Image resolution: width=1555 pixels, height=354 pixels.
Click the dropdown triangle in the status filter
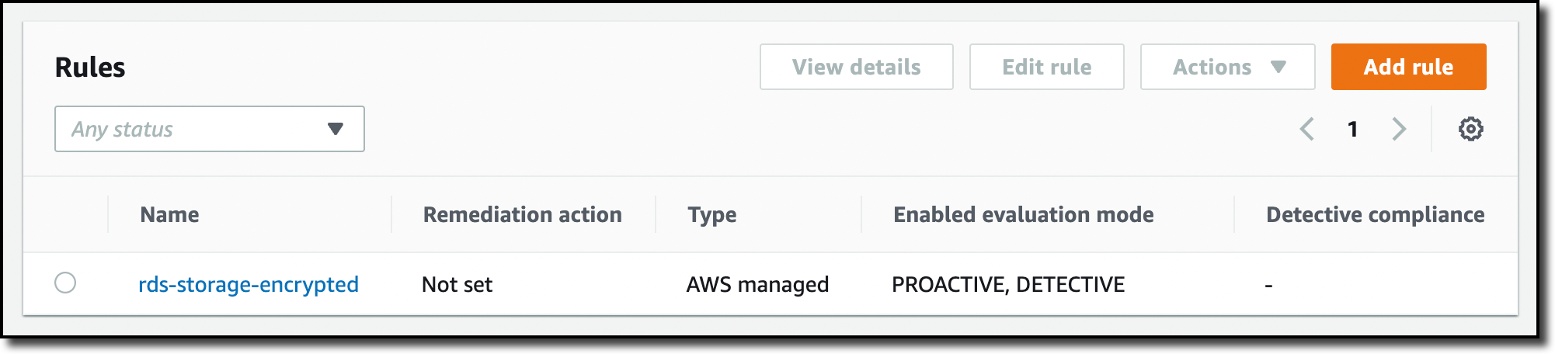336,129
